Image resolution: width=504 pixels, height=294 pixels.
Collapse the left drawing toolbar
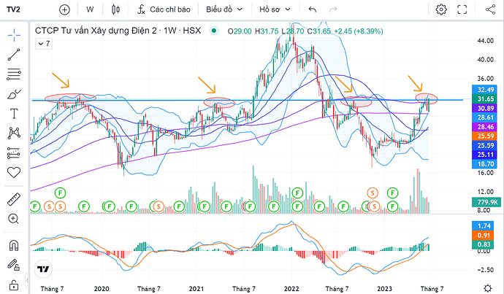pyautogui.click(x=27, y=280)
